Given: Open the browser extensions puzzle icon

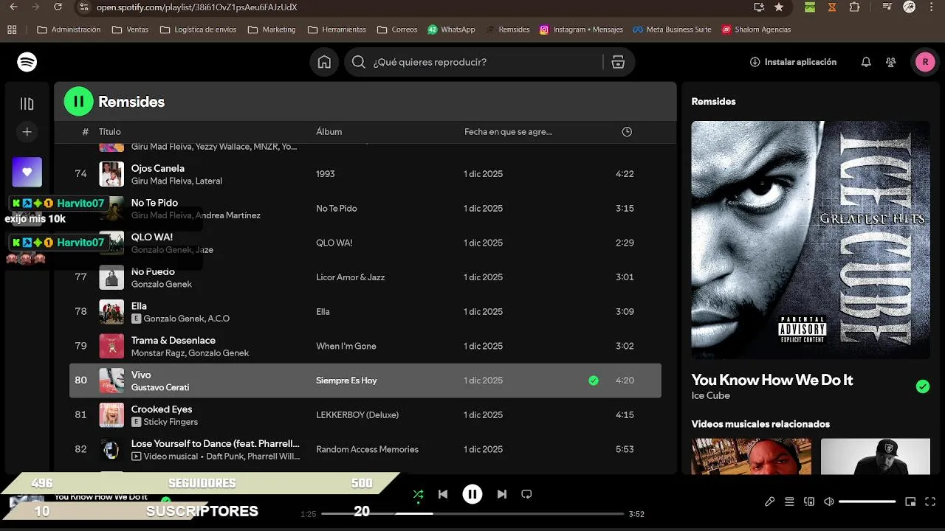Looking at the screenshot, I should 854,7.
